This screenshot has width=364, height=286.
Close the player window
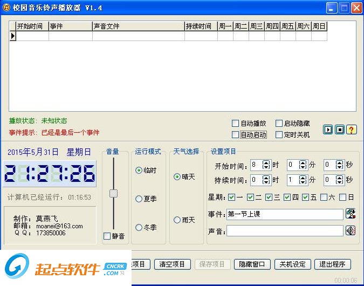coord(356,8)
